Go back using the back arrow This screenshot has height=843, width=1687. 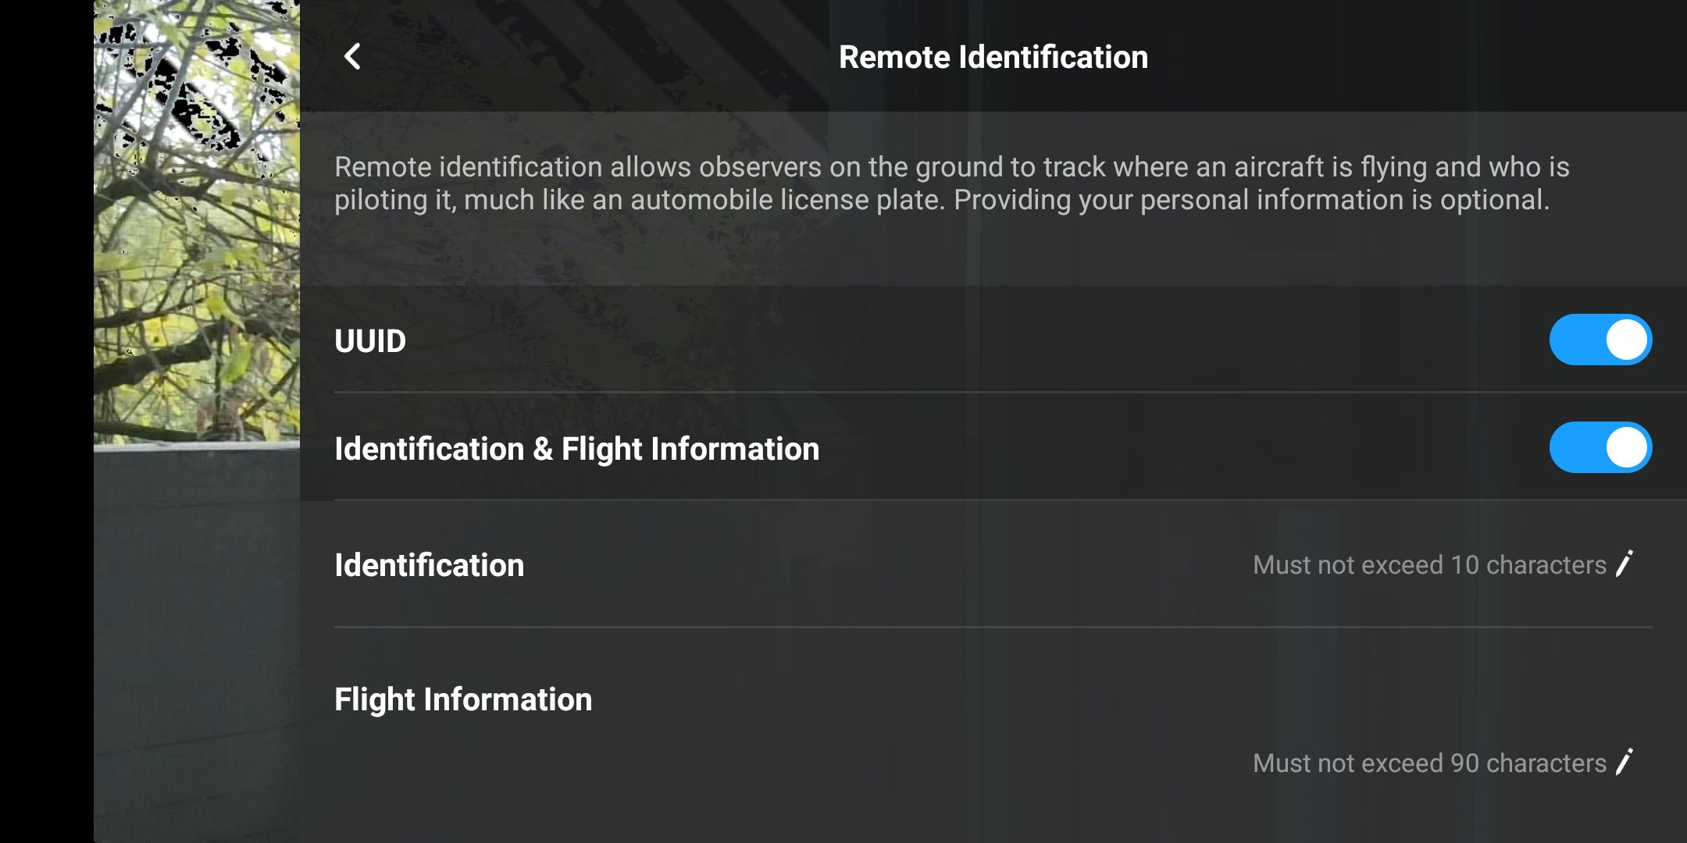click(353, 56)
